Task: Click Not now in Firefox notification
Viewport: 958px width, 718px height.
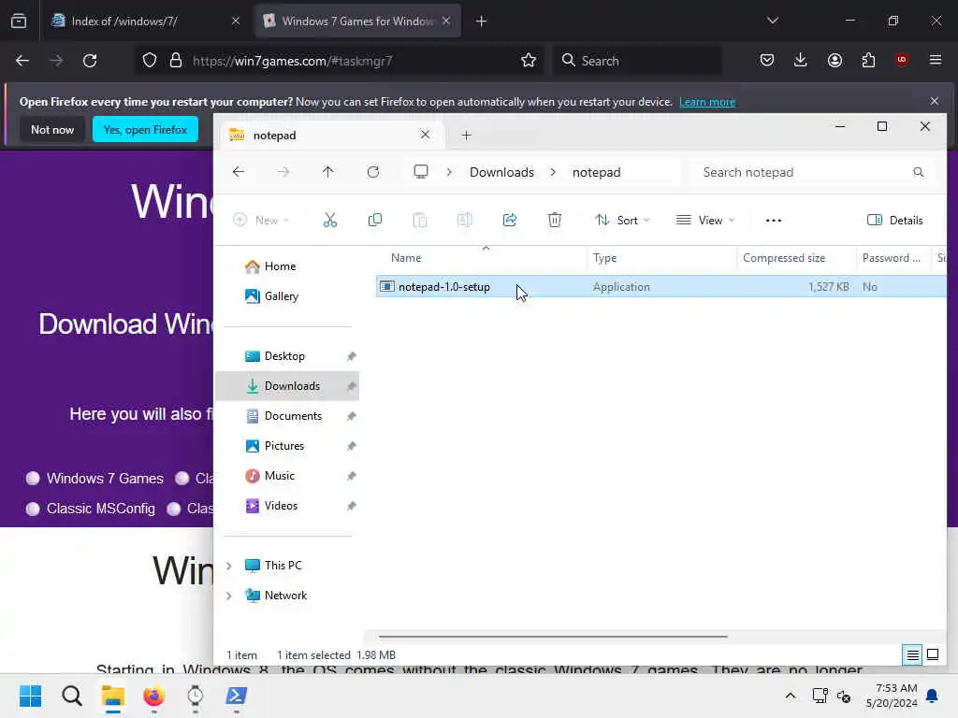Action: point(52,130)
